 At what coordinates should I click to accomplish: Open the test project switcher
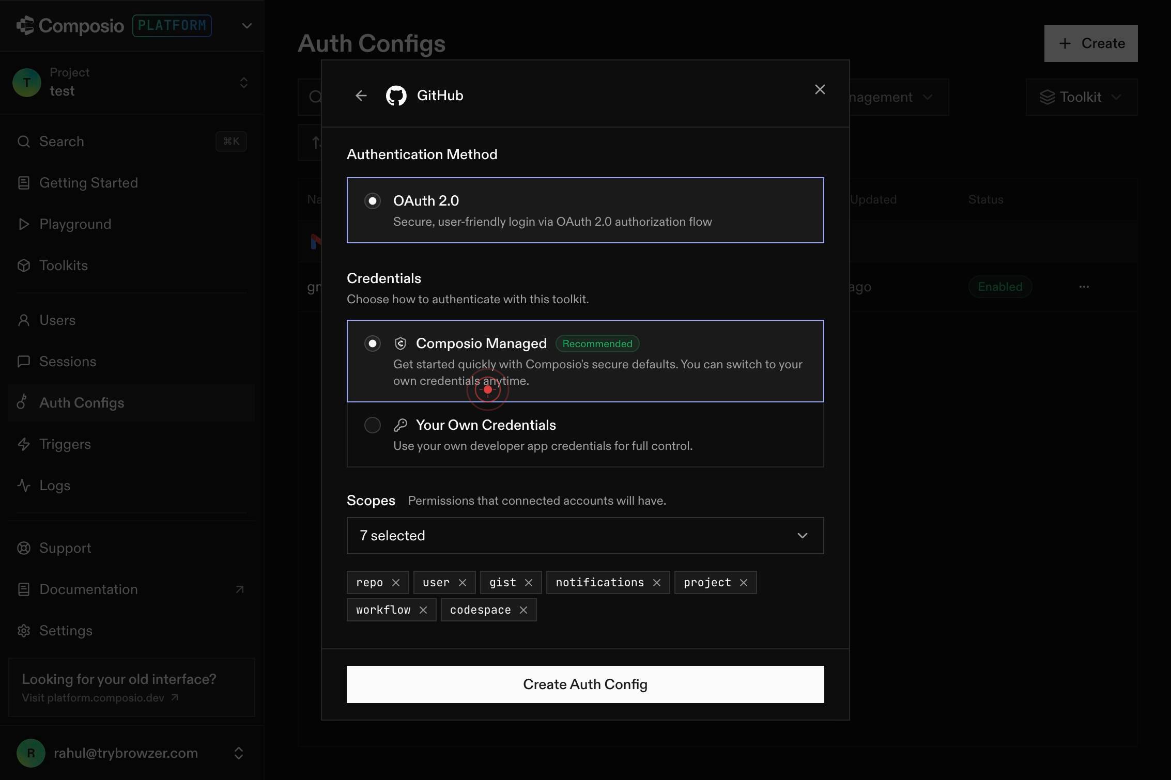(131, 83)
